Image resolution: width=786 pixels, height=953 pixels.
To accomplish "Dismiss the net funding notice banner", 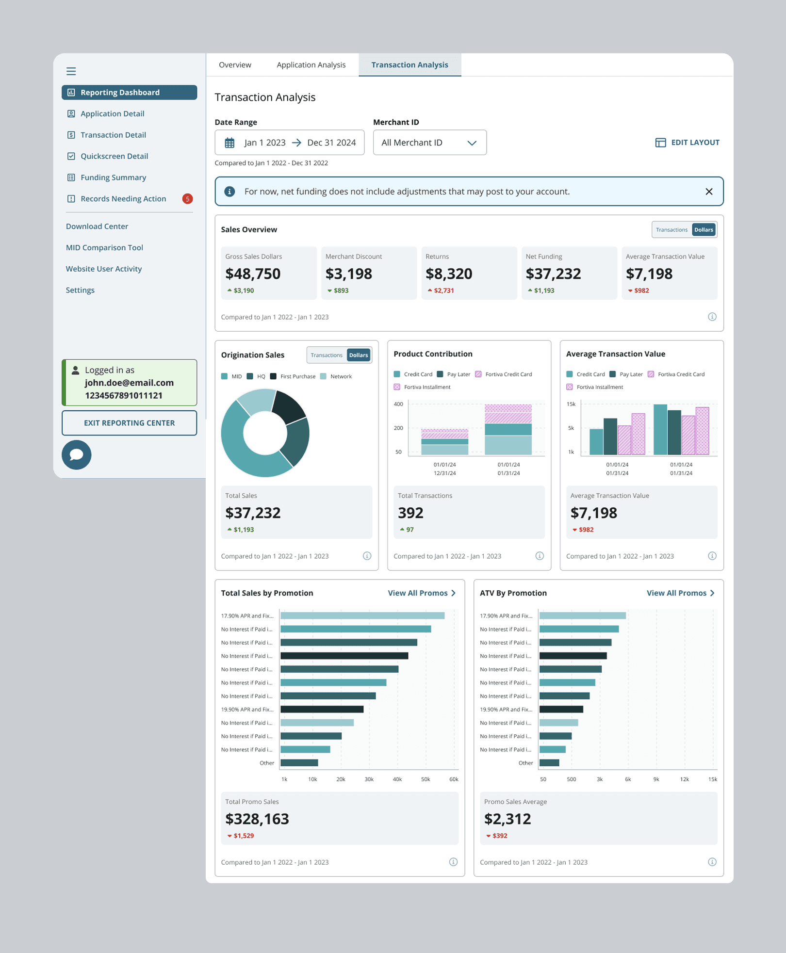I will tap(709, 191).
